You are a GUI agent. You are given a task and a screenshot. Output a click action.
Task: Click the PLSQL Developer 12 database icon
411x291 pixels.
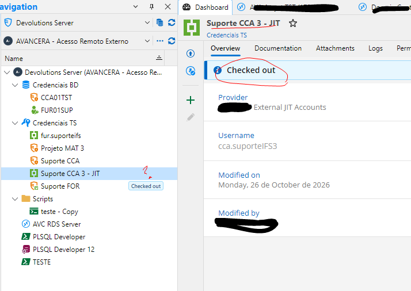(x=26, y=250)
